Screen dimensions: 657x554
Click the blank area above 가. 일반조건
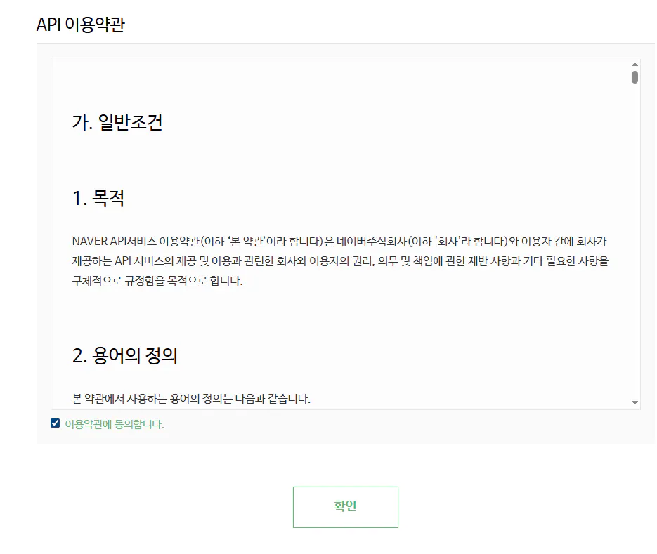coord(337,84)
